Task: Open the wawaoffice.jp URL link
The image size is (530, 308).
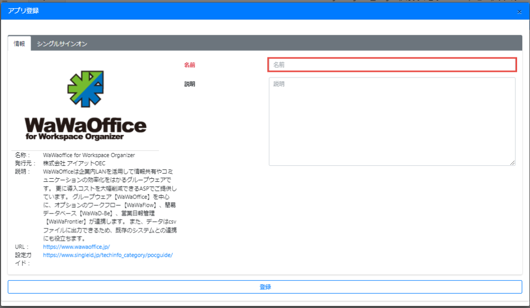Action: [76, 247]
